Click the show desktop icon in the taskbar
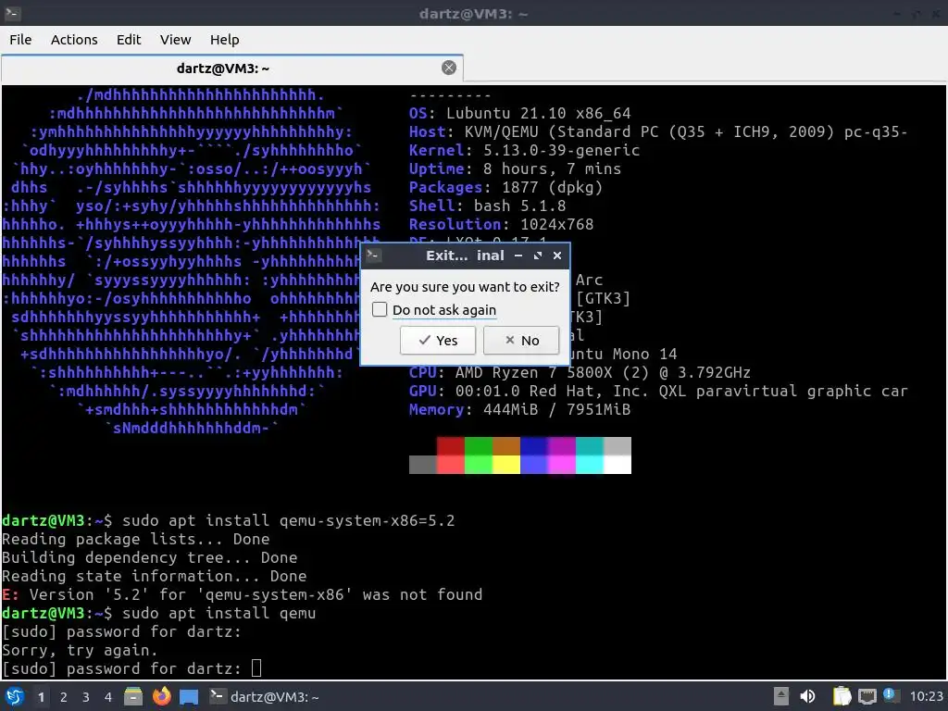948x711 pixels. point(189,697)
